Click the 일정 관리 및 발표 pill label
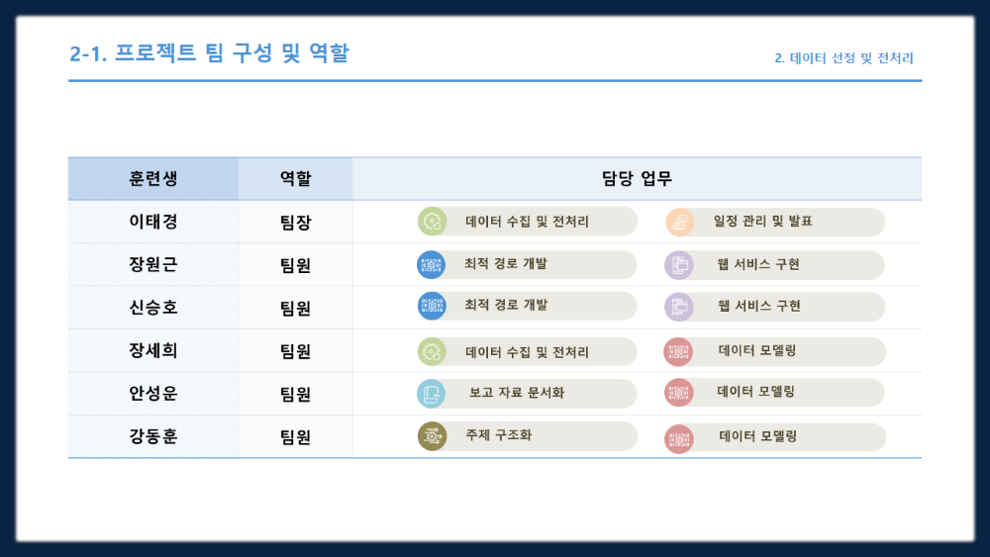Image resolution: width=990 pixels, height=557 pixels. point(762,222)
